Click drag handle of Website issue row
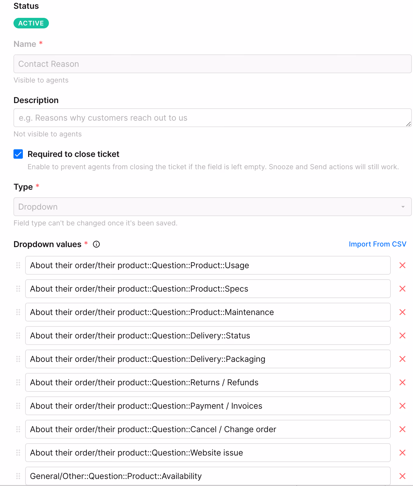The image size is (413, 486). coord(18,453)
